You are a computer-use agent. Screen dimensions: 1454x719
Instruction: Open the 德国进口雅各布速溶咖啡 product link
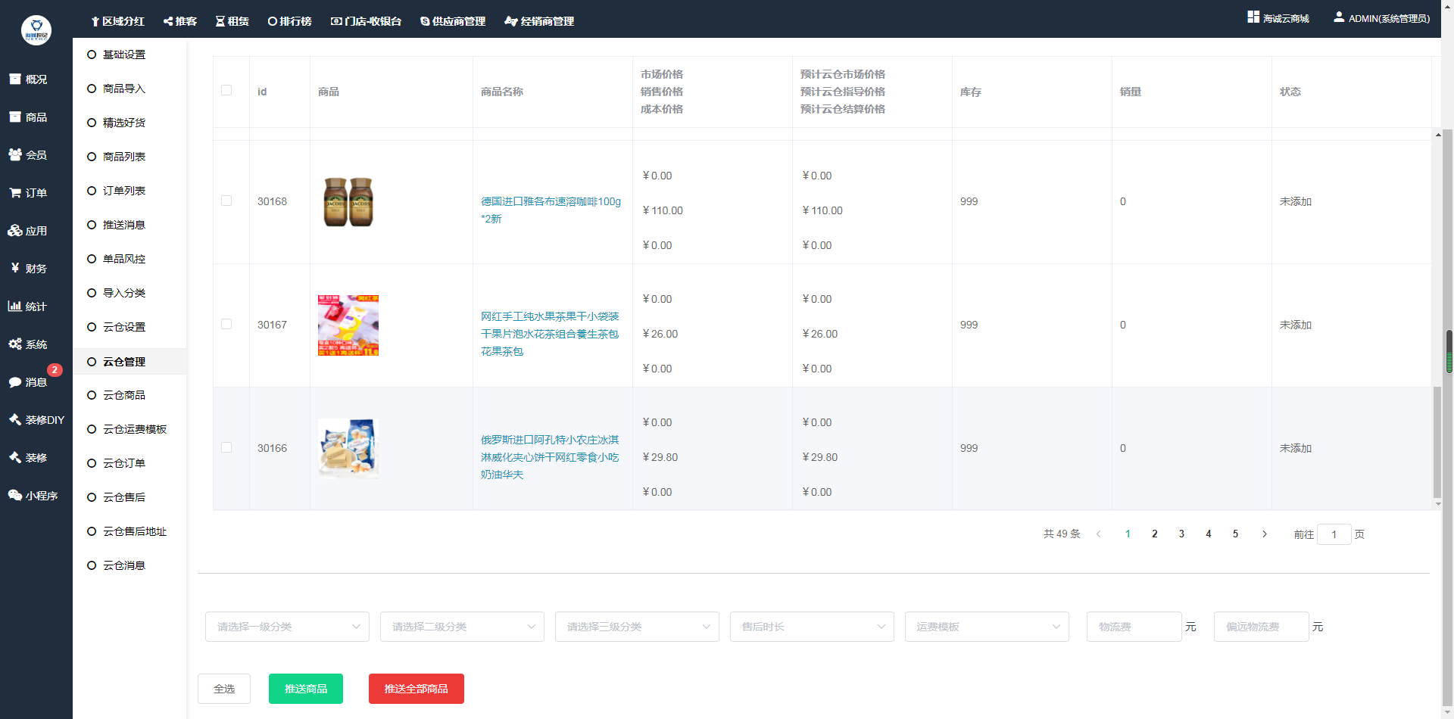coord(551,210)
